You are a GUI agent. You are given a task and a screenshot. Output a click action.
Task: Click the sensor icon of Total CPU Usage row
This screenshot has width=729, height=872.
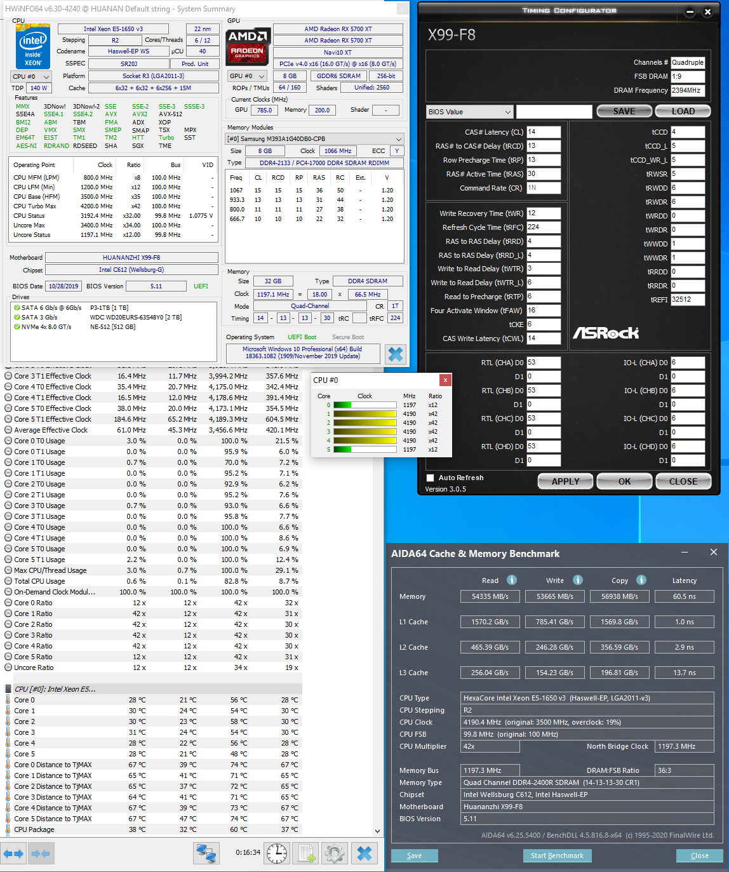pos(8,581)
